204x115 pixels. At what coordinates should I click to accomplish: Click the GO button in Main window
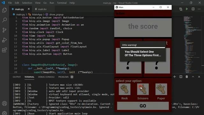coord(143,106)
